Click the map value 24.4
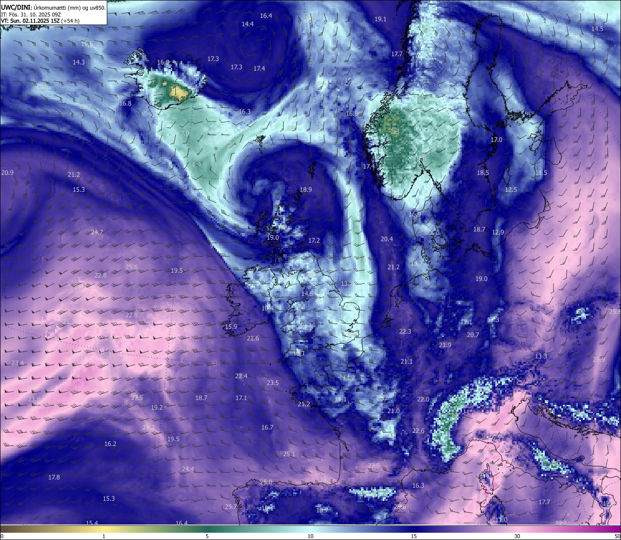This screenshot has height=540, width=621. click(188, 469)
